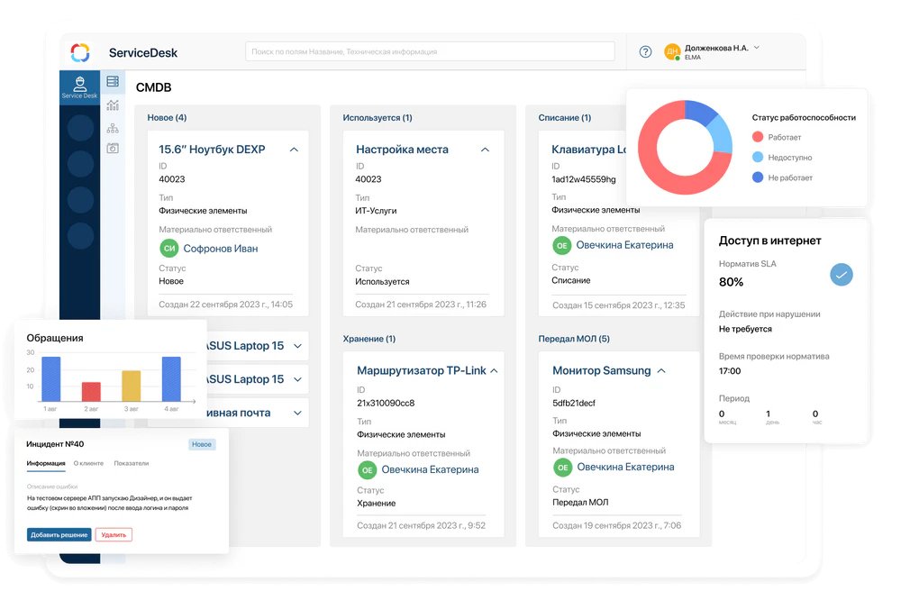Screen dimensions: 919x591
Task: Click the Долженкова Н.А. user avatar
Action: (x=671, y=52)
